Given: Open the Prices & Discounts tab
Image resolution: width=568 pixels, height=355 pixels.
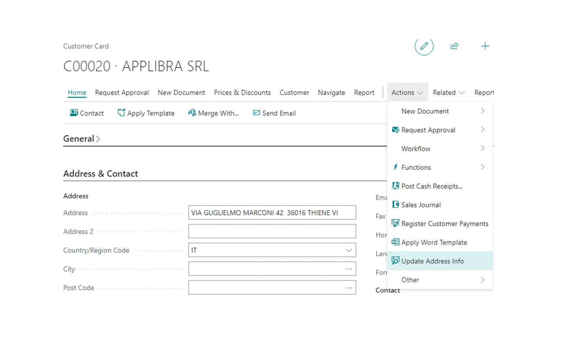Looking at the screenshot, I should (x=242, y=93).
